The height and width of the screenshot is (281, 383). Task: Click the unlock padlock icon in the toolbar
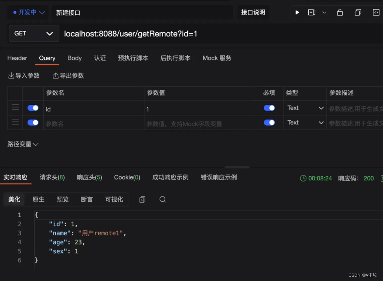(x=340, y=12)
